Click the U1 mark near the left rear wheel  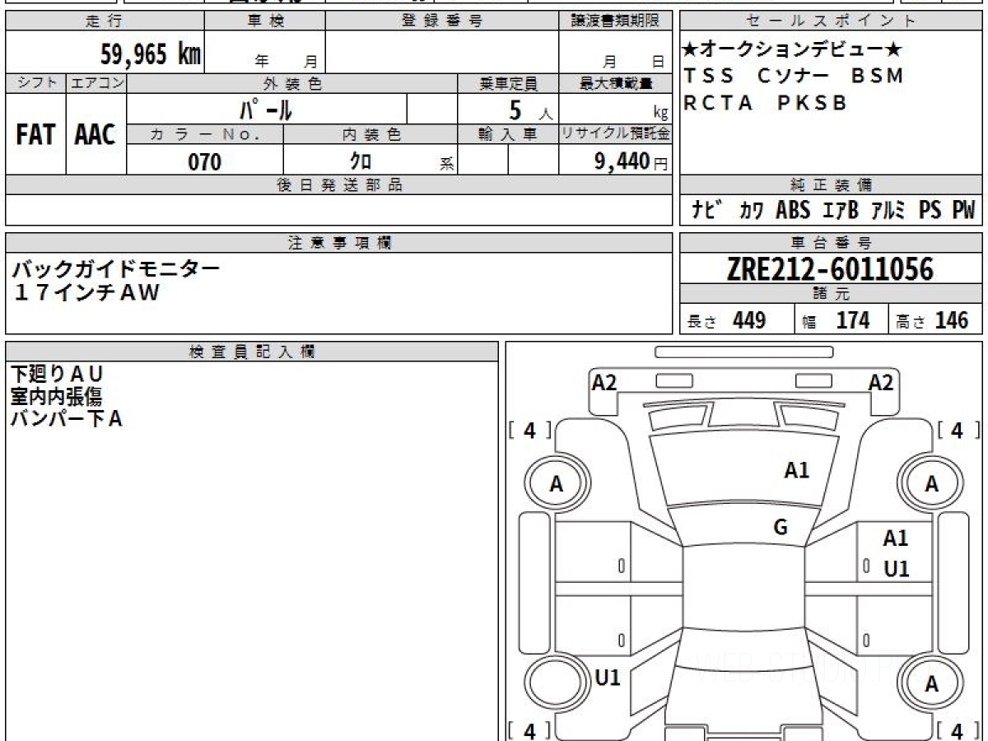[x=607, y=678]
